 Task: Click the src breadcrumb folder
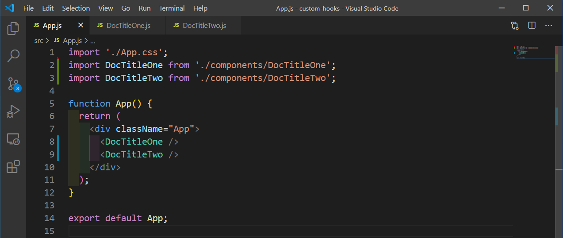pyautogui.click(x=39, y=40)
